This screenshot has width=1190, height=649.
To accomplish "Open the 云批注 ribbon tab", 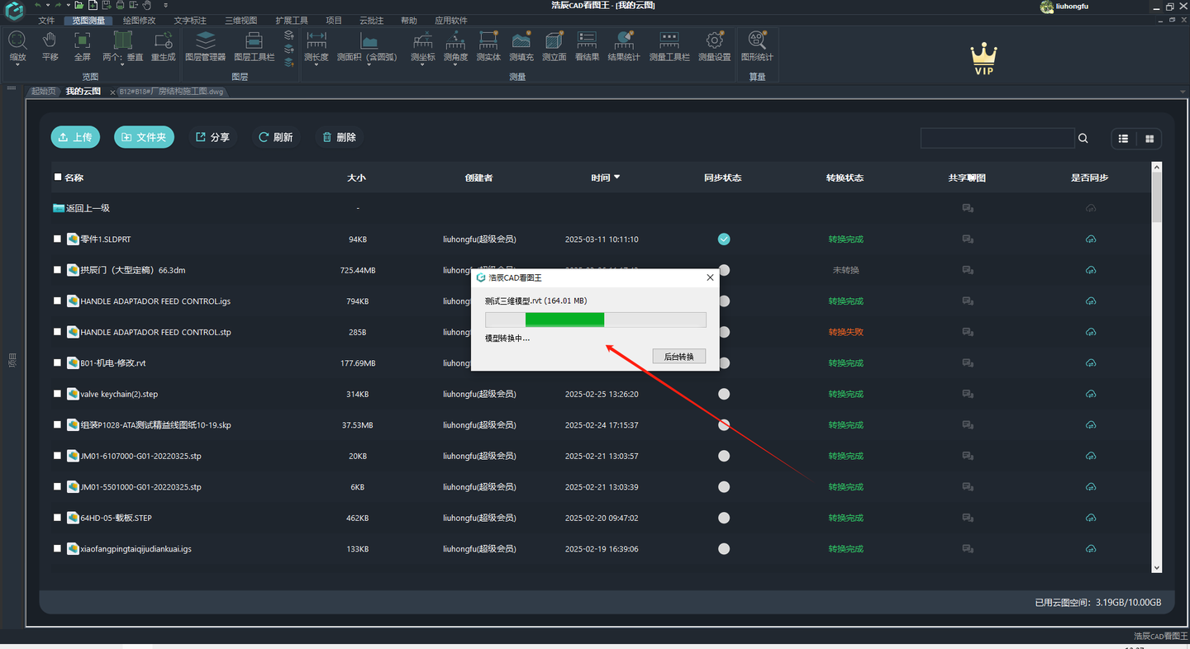I will point(372,21).
